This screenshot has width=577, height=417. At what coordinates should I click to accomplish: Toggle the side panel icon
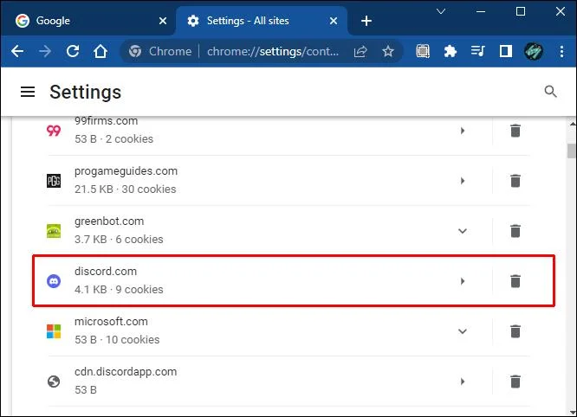pyautogui.click(x=506, y=51)
